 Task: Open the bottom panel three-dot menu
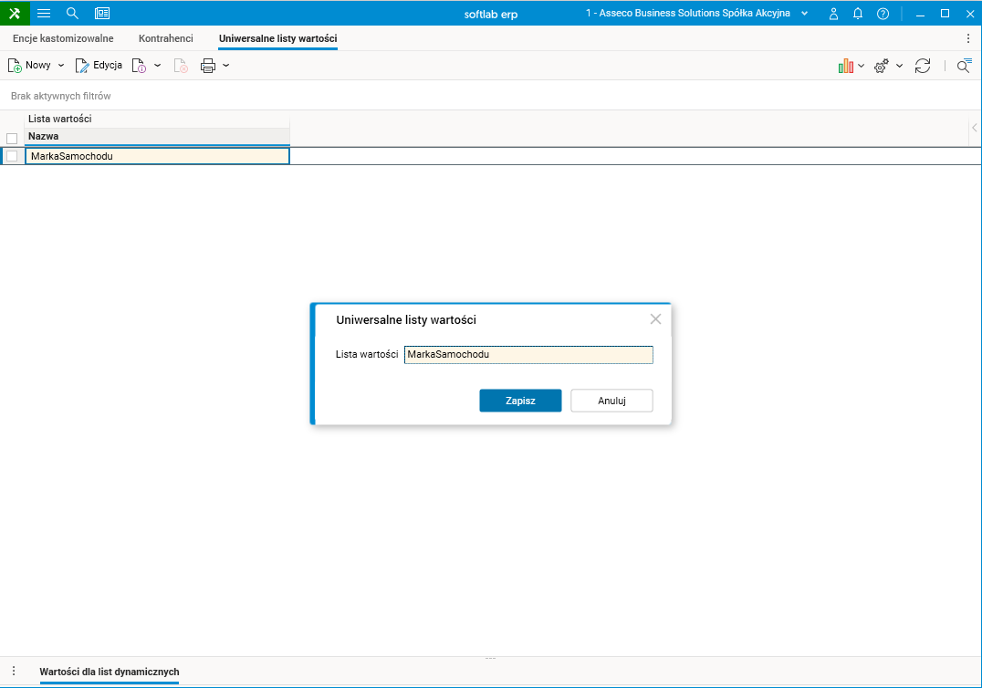(14, 671)
